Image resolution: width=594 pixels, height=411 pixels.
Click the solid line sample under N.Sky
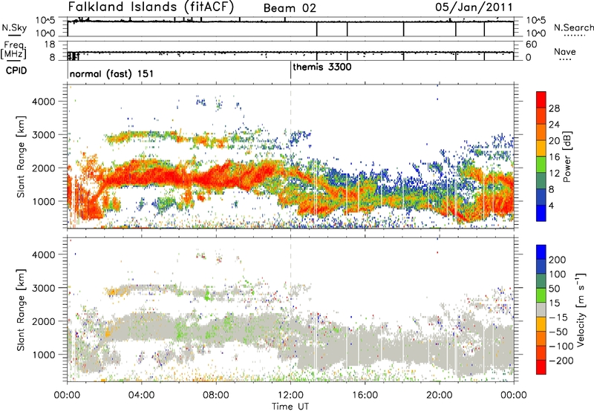coord(14,35)
